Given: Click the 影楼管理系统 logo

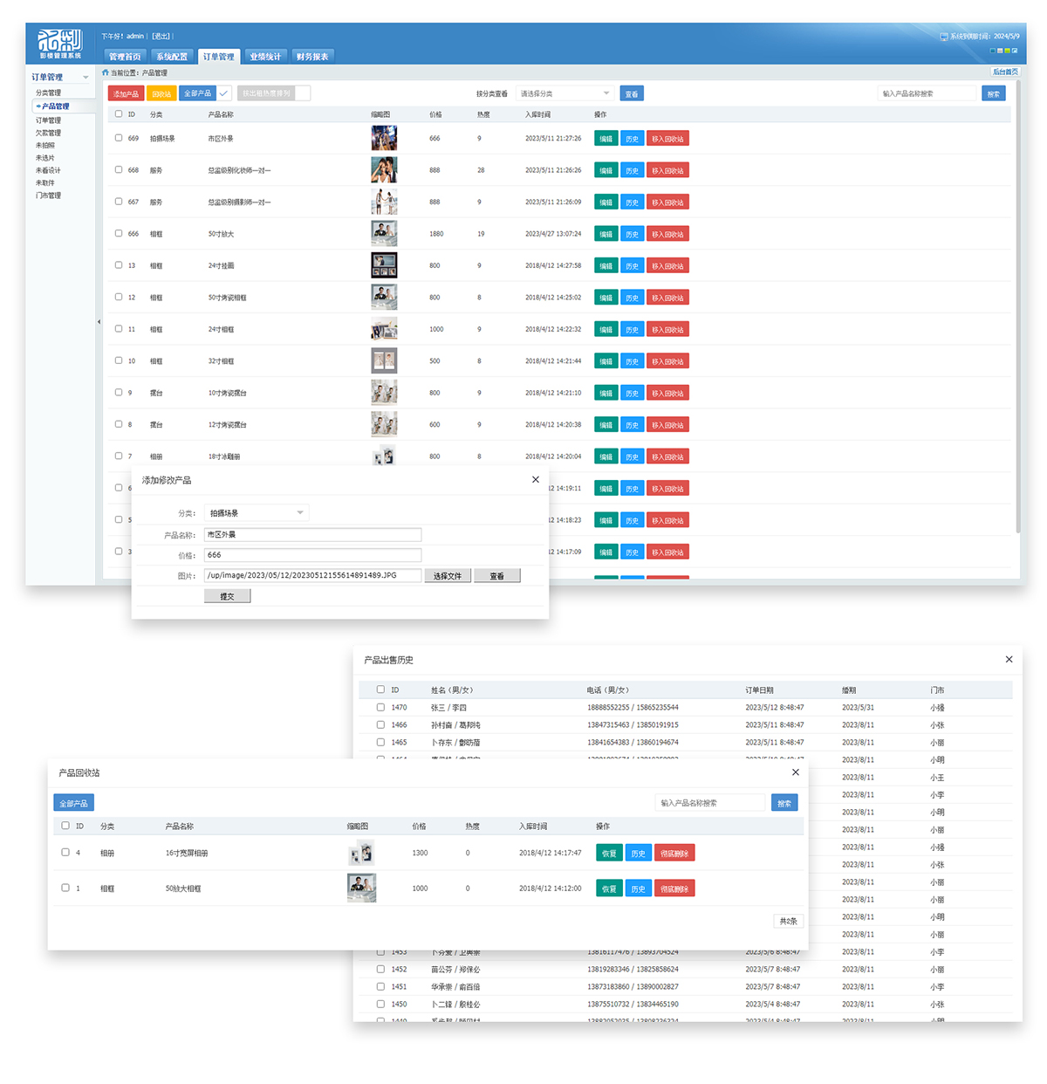Looking at the screenshot, I should pyautogui.click(x=60, y=43).
